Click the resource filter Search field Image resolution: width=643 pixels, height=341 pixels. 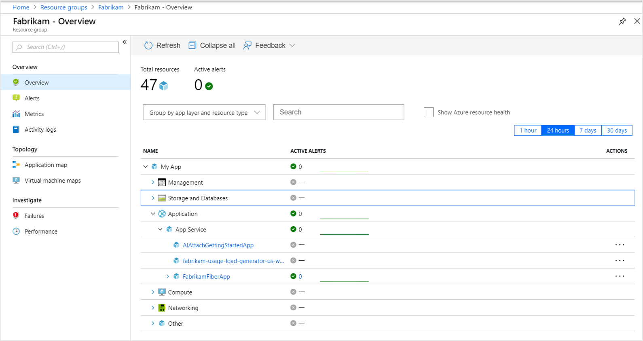click(x=338, y=112)
